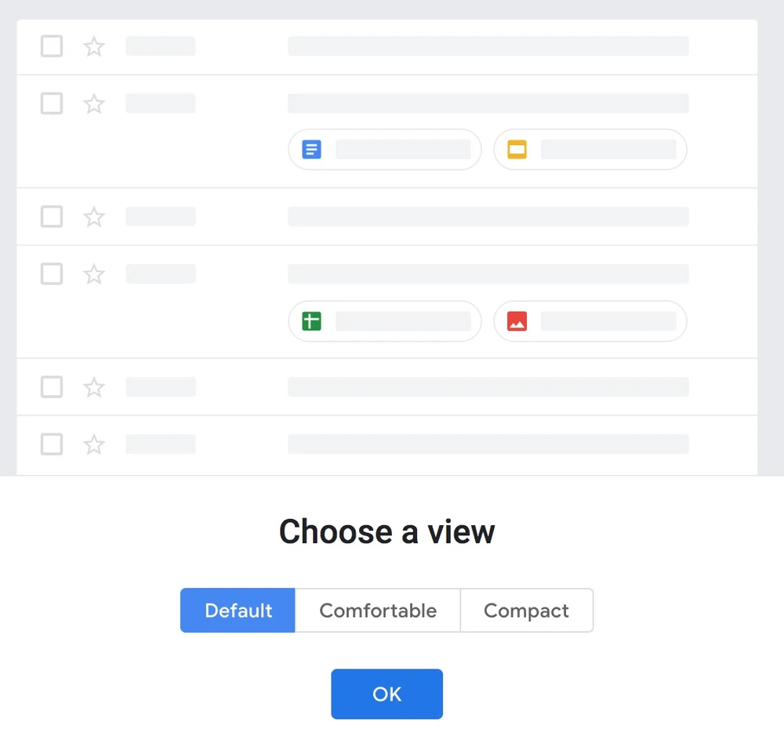The image size is (784, 736).
Task: Choose the Compact view option
Action: [x=526, y=611]
